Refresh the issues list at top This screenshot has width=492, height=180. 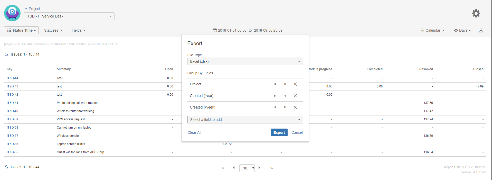tap(6, 54)
